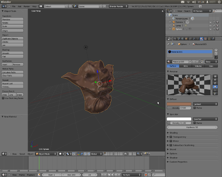The height and width of the screenshot is (177, 222).
Task: Click the play animation button in timeline
Action: point(112,175)
